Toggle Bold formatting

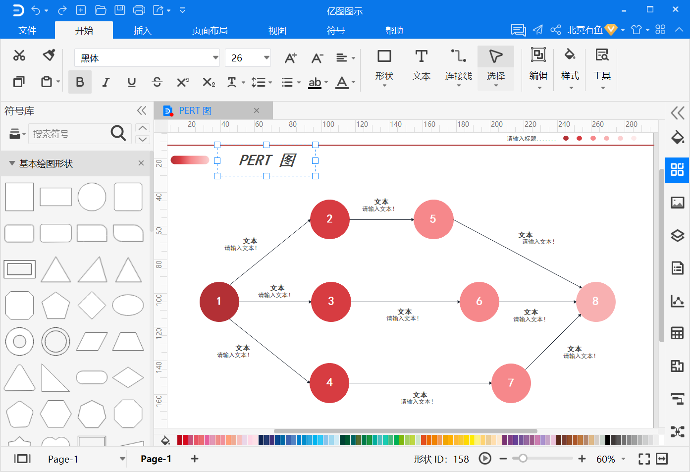80,82
